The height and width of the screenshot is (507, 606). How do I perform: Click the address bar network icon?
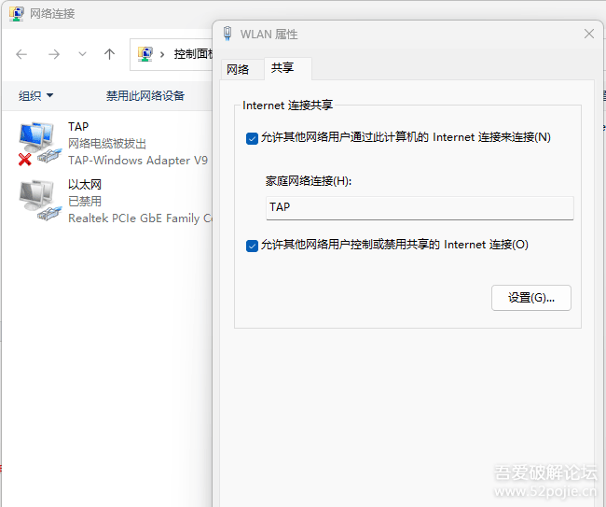point(145,54)
